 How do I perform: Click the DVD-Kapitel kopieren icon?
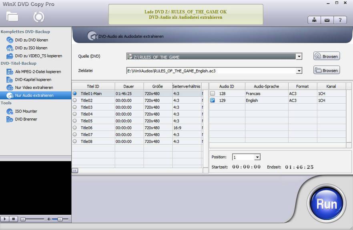click(10, 80)
